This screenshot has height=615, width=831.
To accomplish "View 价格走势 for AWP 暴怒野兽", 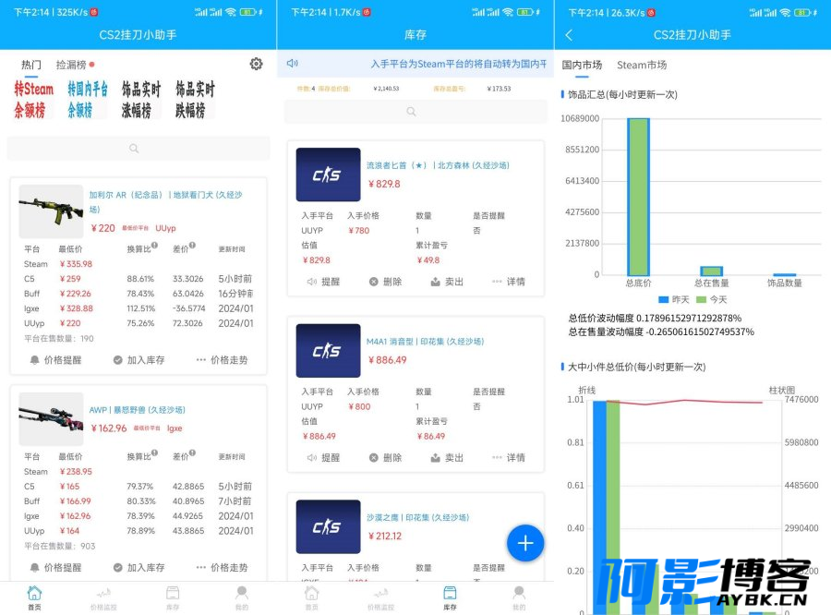I will point(222,567).
